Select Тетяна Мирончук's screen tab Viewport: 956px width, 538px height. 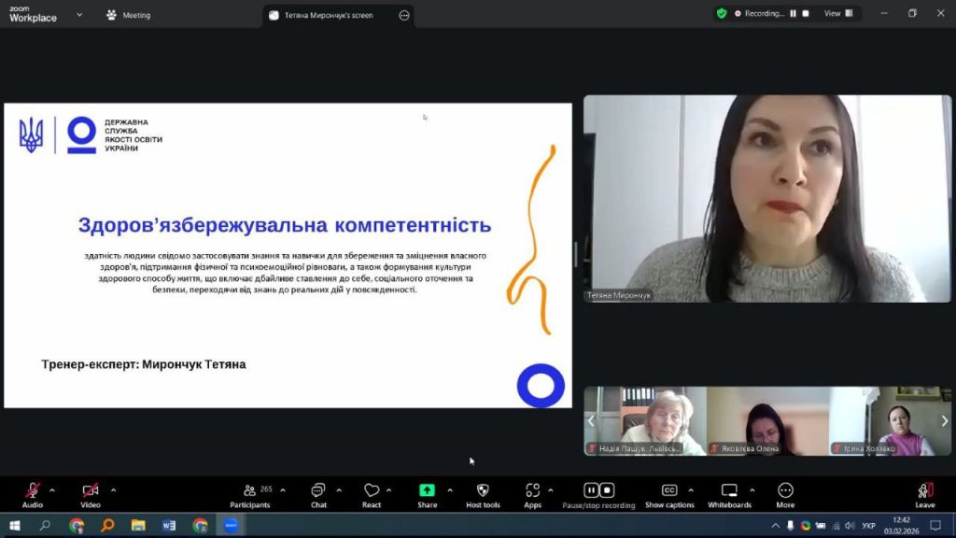[x=329, y=15]
